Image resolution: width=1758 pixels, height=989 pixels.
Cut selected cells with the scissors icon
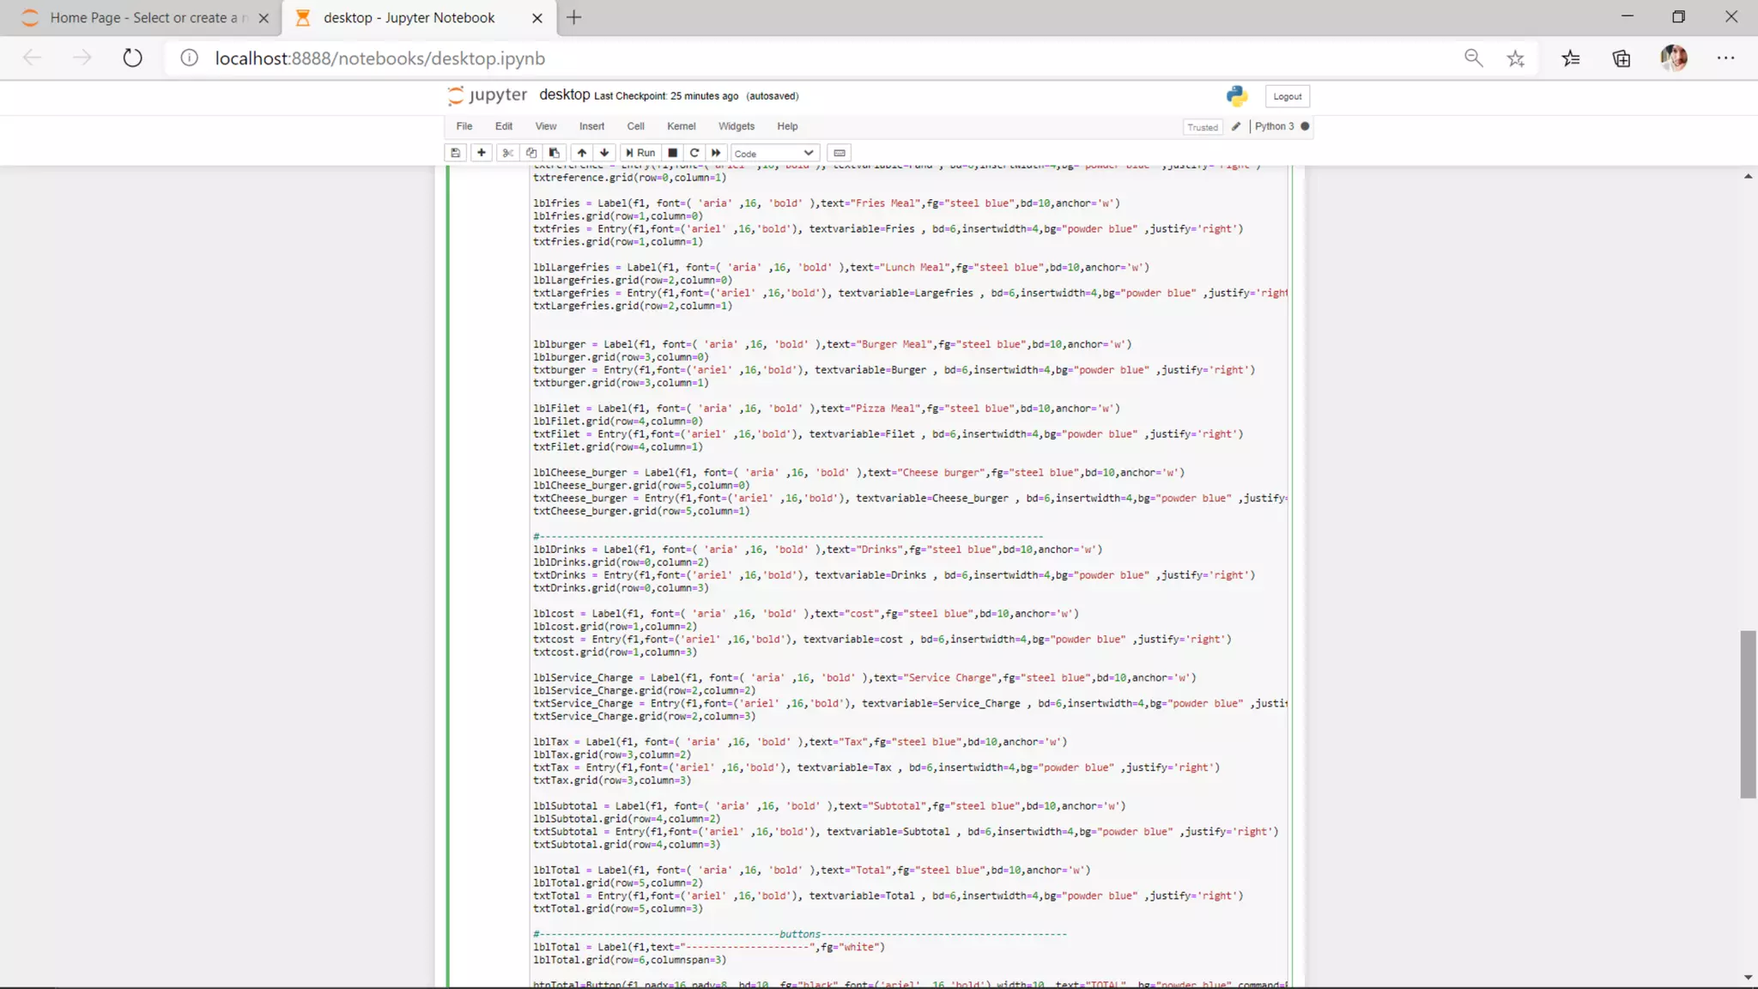[508, 153]
